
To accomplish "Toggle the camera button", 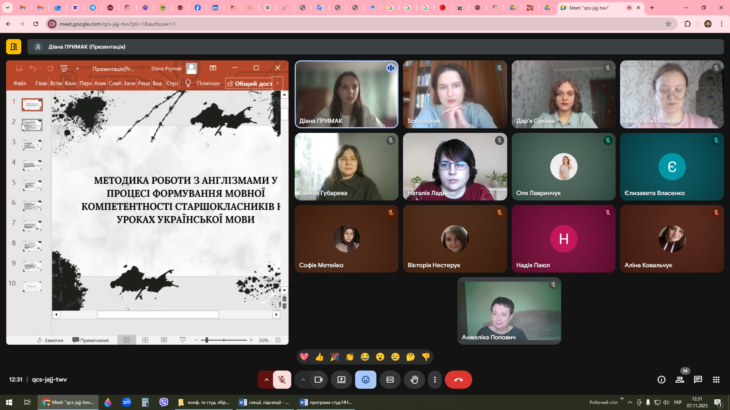I will 318,380.
